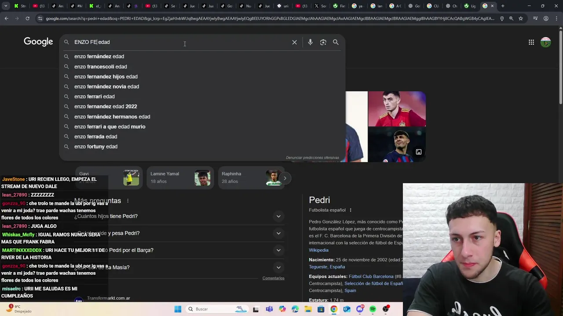Open Microsoft Store from the taskbar
563x316 pixels.
(321, 309)
